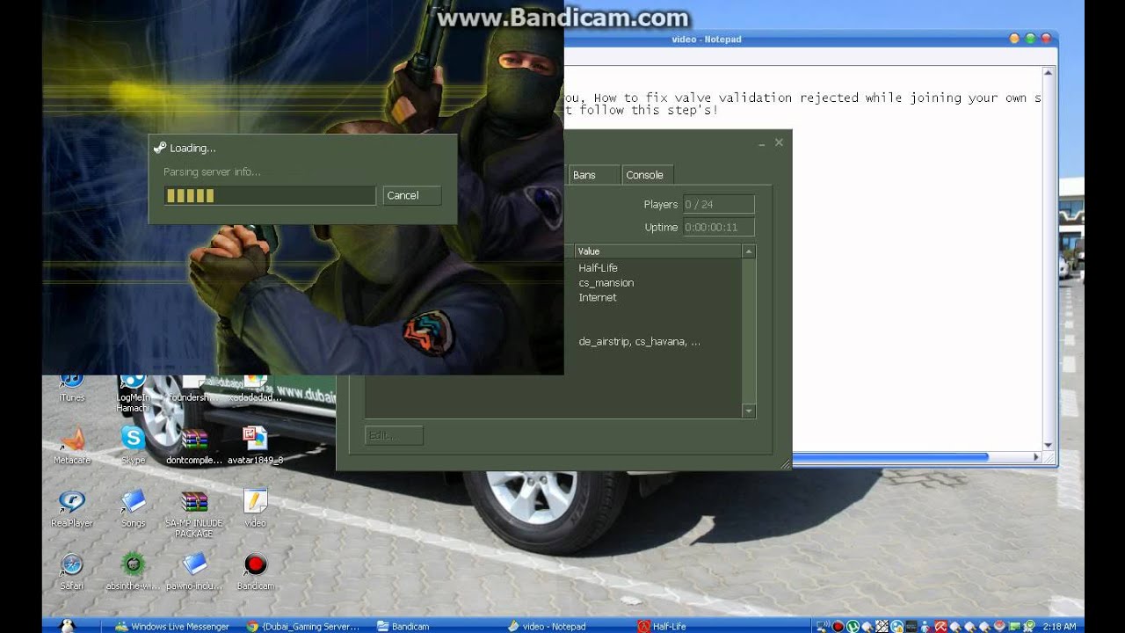Click the penguin start button
The height and width of the screenshot is (633, 1125).
click(x=68, y=625)
